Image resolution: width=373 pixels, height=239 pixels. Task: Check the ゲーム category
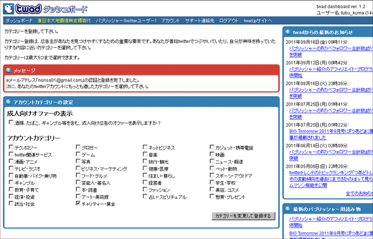tap(78, 154)
